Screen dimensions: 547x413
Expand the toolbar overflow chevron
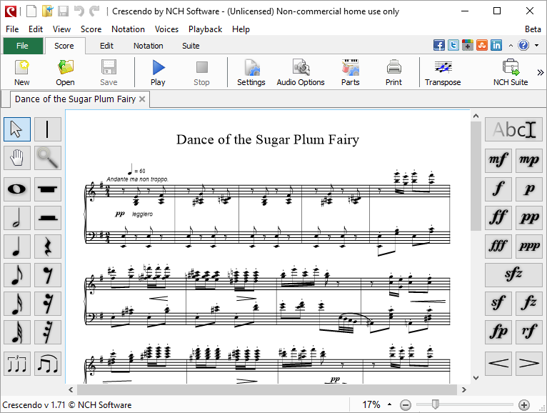pos(541,72)
